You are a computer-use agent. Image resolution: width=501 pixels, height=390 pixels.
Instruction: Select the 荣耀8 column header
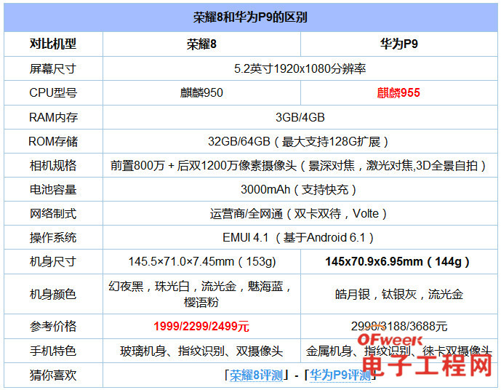[x=201, y=44]
